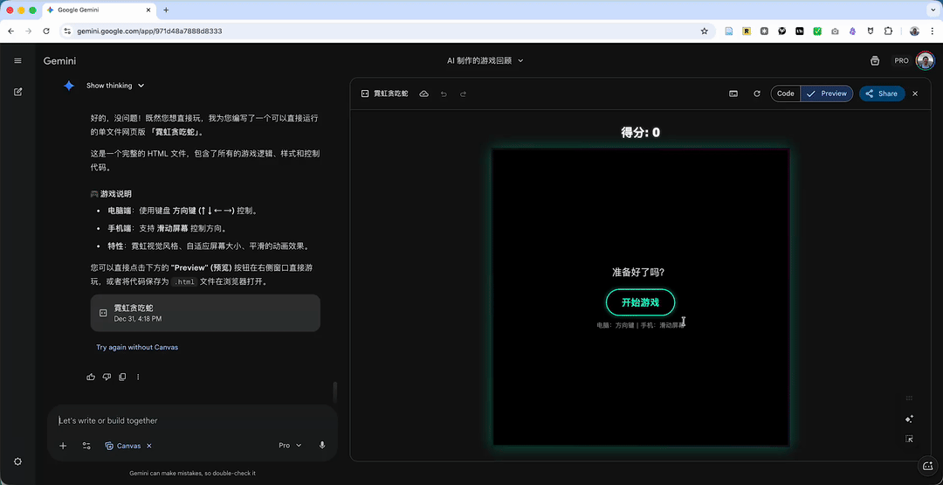Open the Chrome profile avatar in the browser toolbar
The width and height of the screenshot is (943, 485).
(x=914, y=31)
